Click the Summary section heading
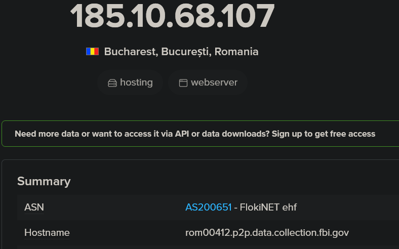The width and height of the screenshot is (399, 249). 44,181
